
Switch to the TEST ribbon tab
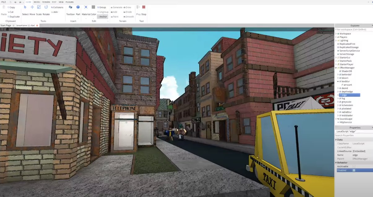tap(54, 2)
